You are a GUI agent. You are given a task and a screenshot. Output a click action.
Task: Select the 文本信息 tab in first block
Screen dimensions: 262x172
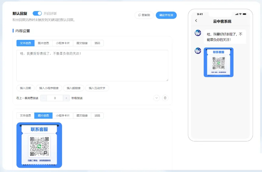tap(25, 43)
